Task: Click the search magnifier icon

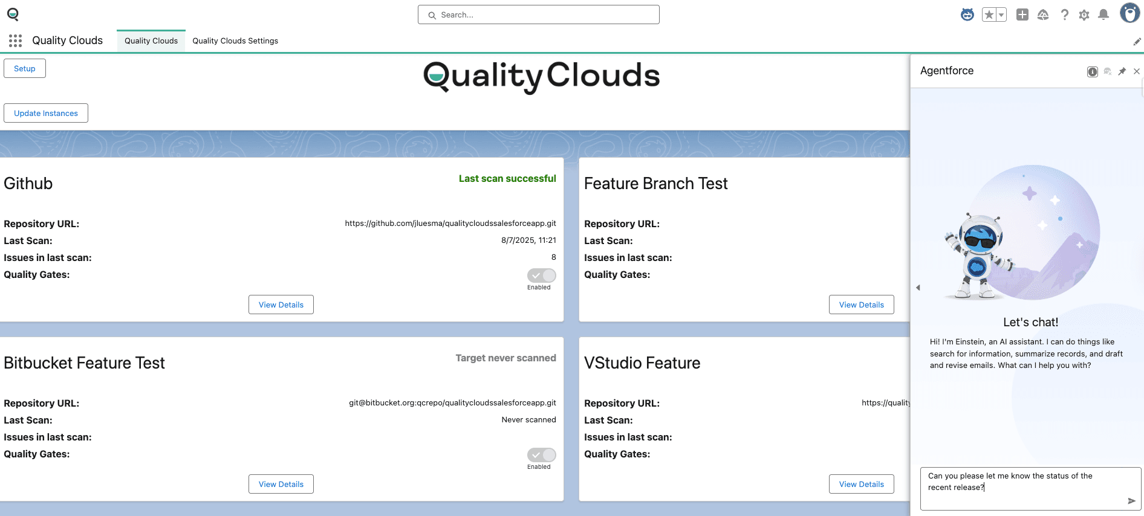Action: [432, 15]
